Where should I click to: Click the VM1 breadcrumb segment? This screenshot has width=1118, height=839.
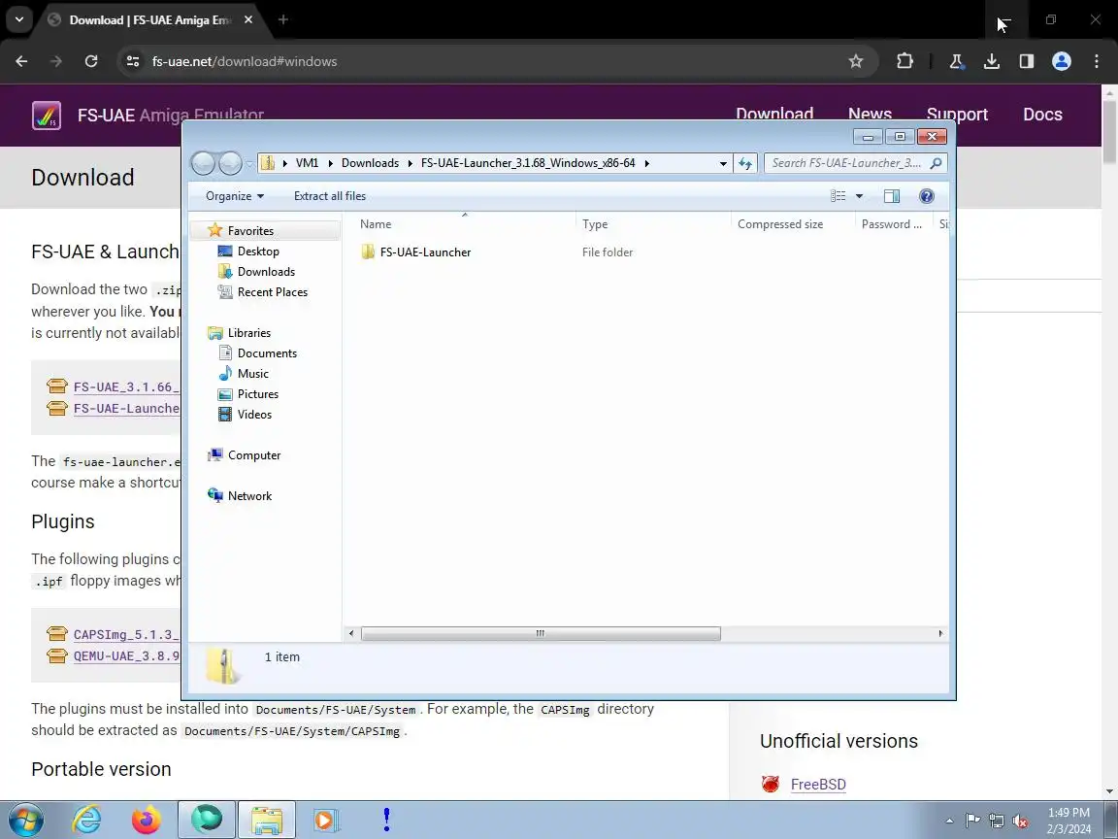[x=308, y=163]
